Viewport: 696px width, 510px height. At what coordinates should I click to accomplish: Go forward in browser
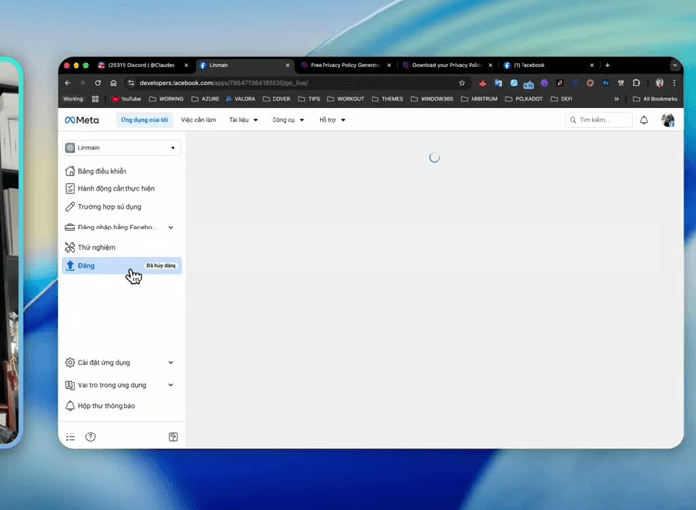(82, 83)
